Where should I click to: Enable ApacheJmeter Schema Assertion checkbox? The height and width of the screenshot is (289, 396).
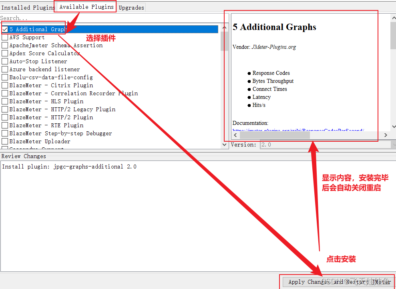click(5, 46)
